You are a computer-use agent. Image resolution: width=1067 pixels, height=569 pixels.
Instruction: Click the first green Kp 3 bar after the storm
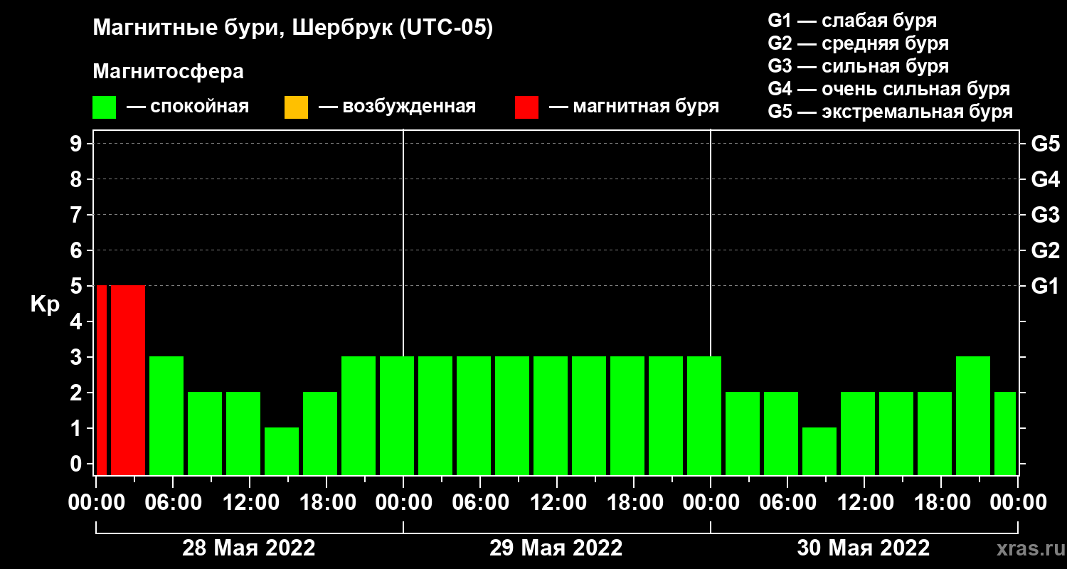[x=166, y=415]
